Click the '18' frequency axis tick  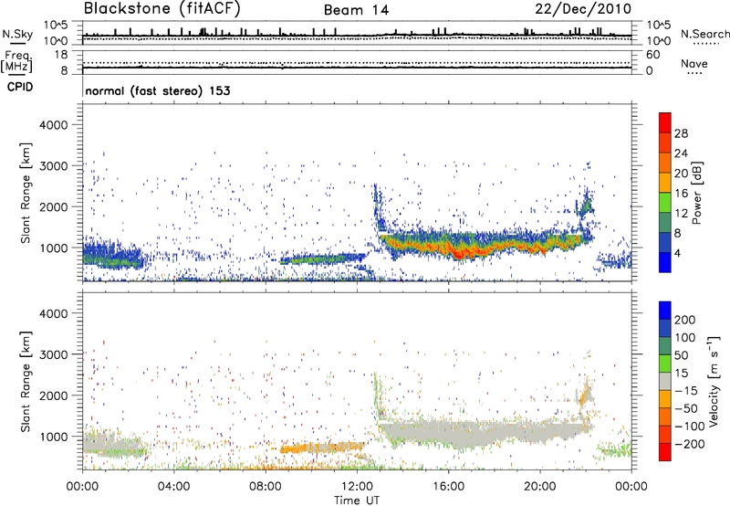61,55
